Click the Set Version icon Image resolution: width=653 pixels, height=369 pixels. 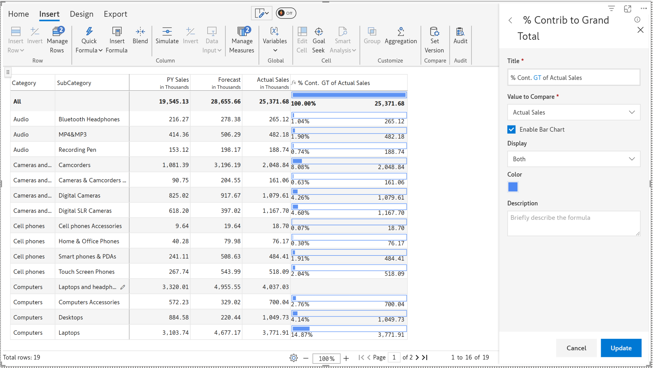click(434, 32)
